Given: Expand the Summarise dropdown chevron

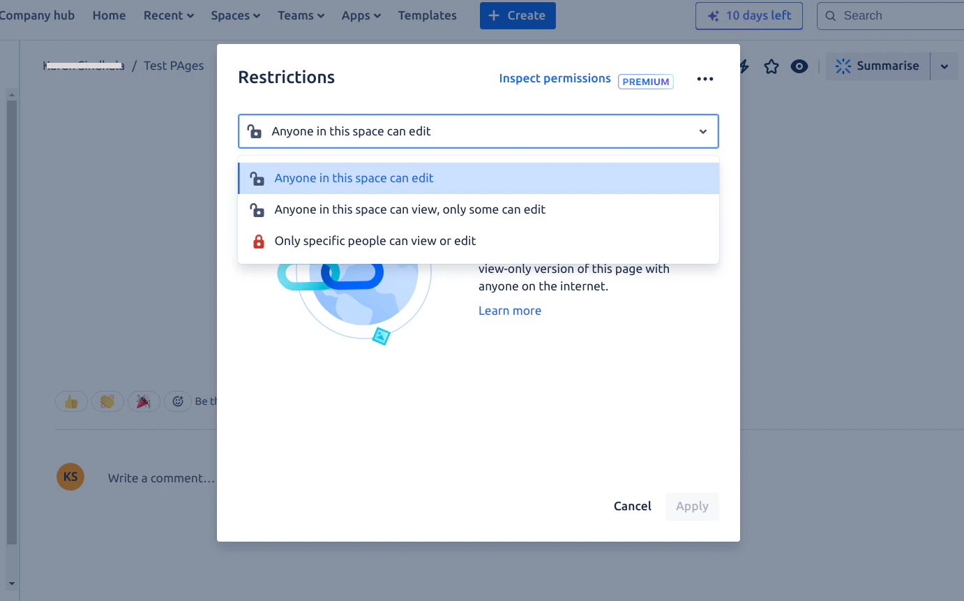Looking at the screenshot, I should pyautogui.click(x=945, y=66).
